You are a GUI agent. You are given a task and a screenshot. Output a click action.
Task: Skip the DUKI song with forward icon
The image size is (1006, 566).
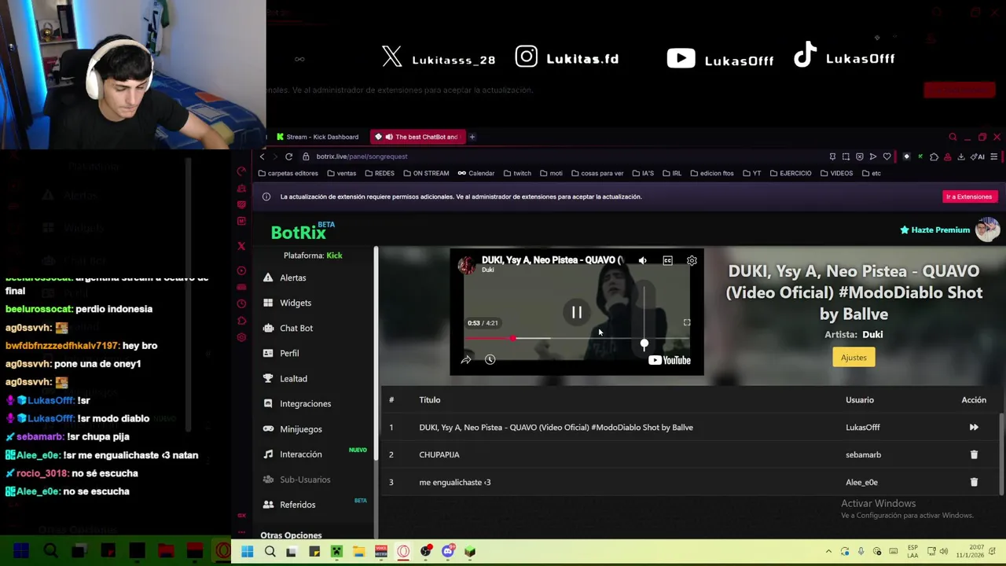point(974,428)
